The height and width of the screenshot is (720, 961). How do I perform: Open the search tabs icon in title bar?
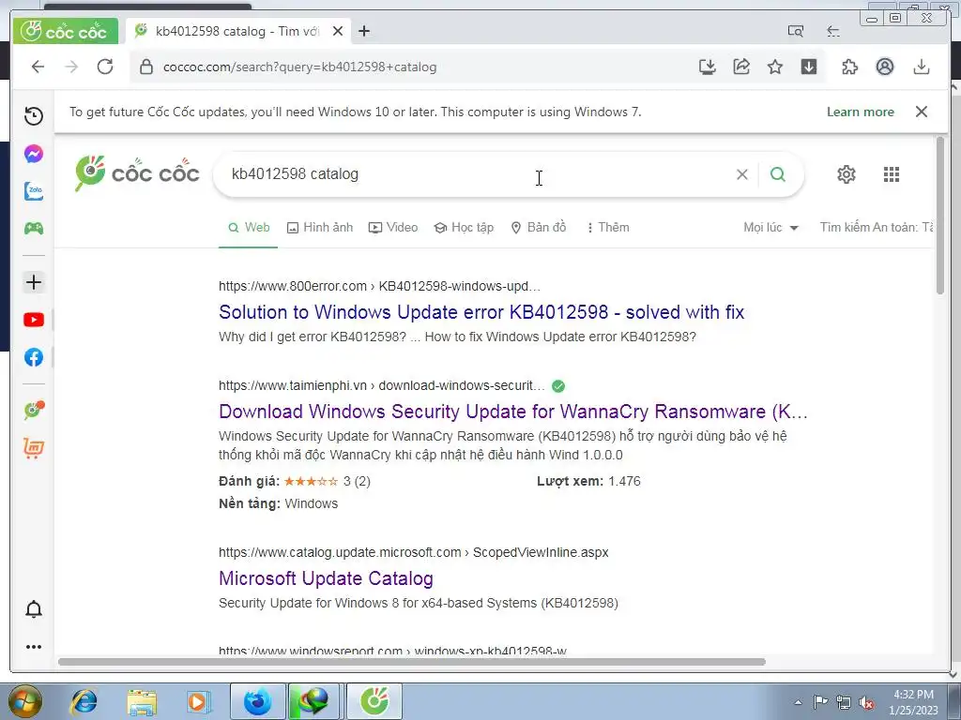(x=796, y=31)
